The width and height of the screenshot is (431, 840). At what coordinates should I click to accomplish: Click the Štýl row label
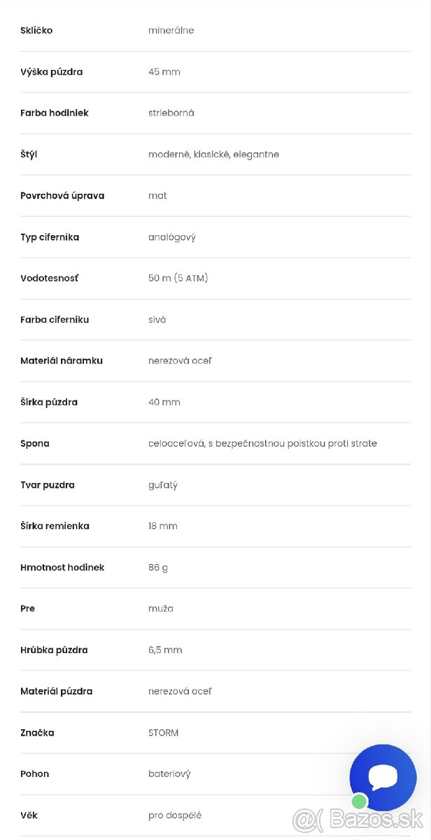tap(29, 155)
